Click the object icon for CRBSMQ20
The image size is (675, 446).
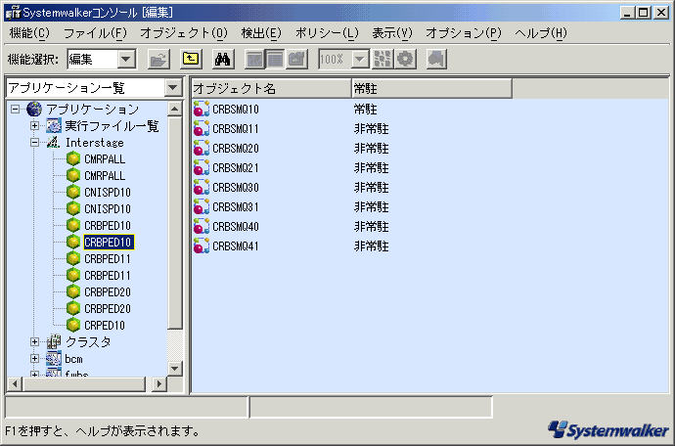202,148
